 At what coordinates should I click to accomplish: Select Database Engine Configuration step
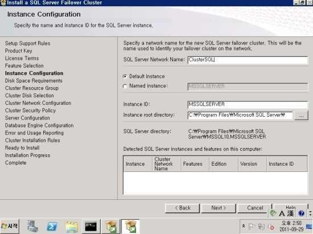tap(39, 125)
